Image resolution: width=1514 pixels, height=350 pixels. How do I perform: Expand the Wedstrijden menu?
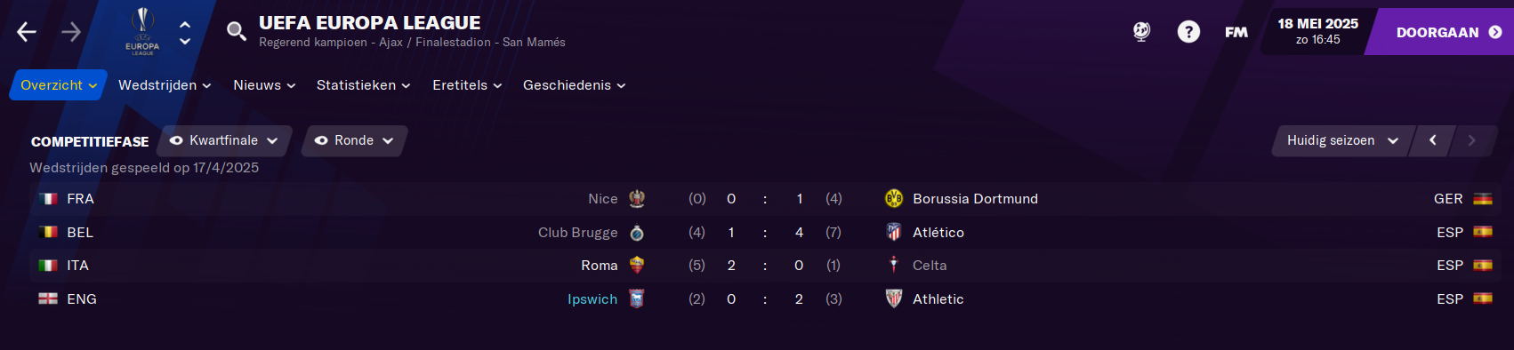pyautogui.click(x=165, y=85)
